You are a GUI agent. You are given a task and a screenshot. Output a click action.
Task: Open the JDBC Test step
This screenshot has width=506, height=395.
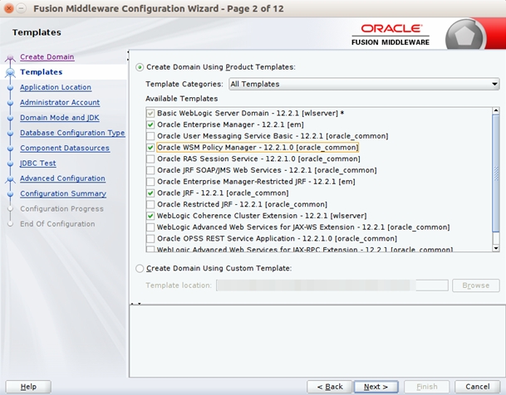[x=37, y=163]
